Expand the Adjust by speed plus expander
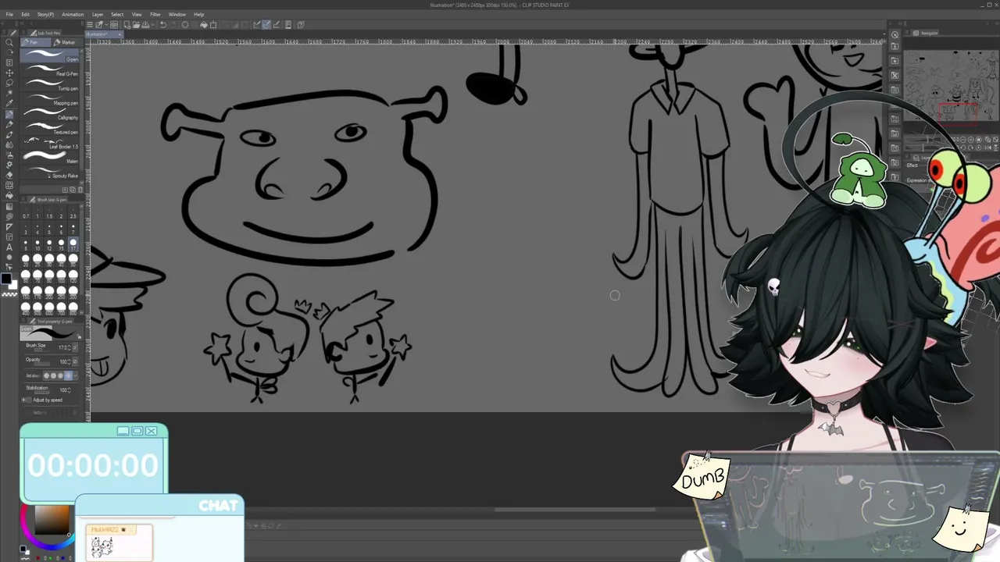1000x562 pixels. (23, 400)
